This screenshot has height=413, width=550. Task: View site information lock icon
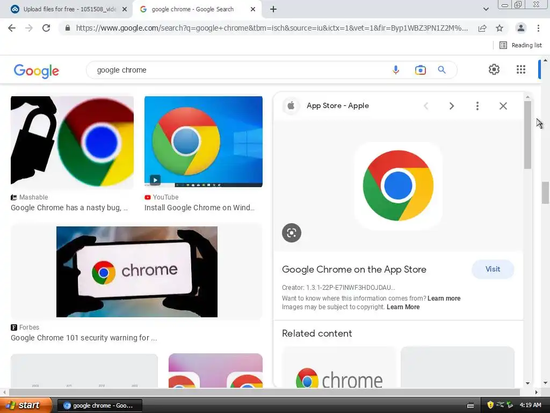(x=68, y=28)
